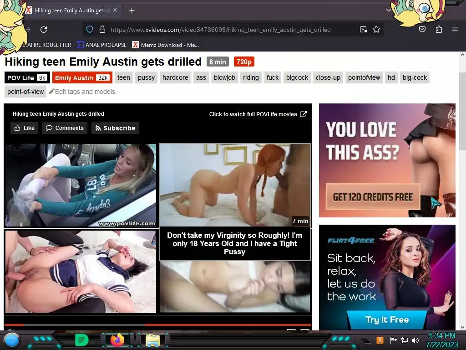Viewport: 466px width, 350px height.
Task: Select the riding tag
Action: pos(251,77)
